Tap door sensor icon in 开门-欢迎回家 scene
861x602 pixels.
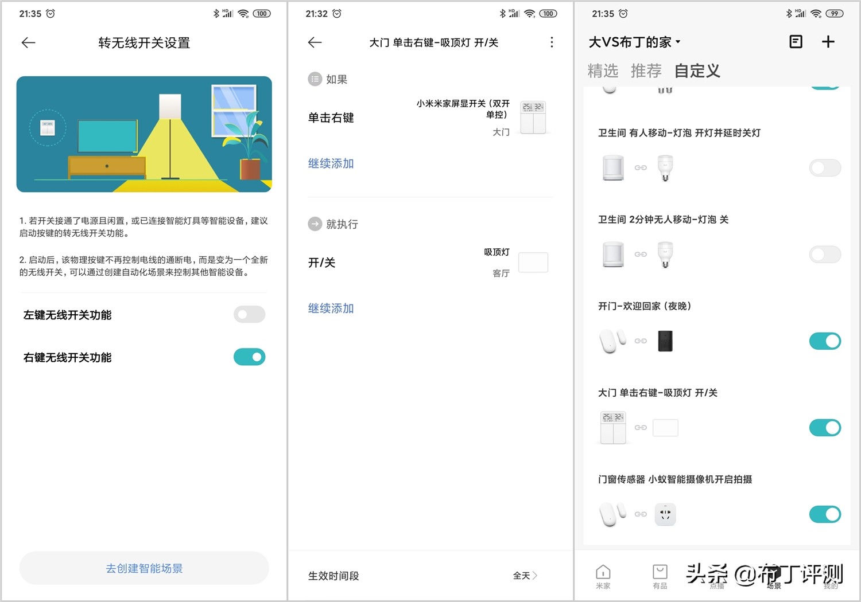point(612,340)
